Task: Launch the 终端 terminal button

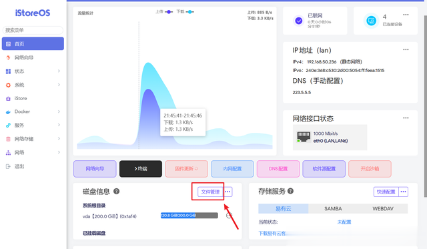Action: pyautogui.click(x=141, y=169)
